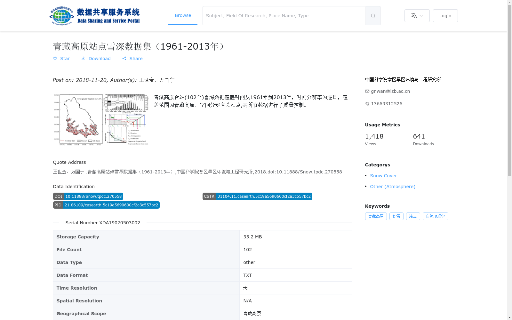
Task: Click the Data Type value other
Action: [249, 262]
